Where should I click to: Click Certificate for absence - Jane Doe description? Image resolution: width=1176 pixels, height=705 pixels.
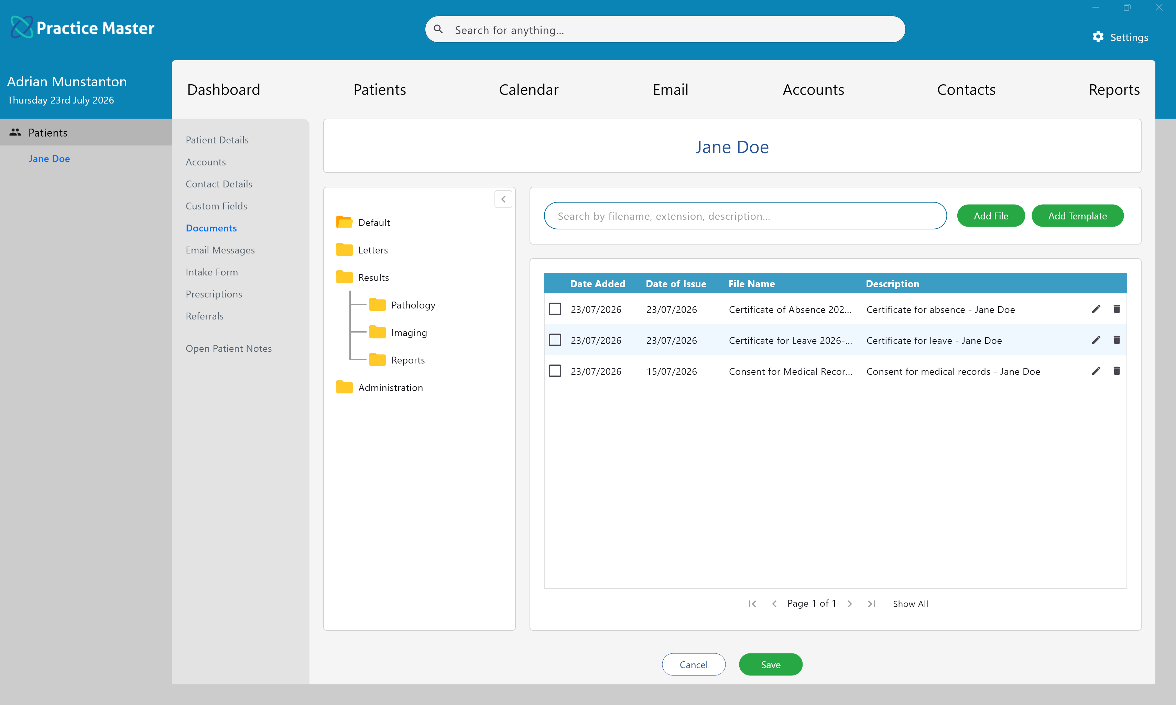[x=940, y=309]
